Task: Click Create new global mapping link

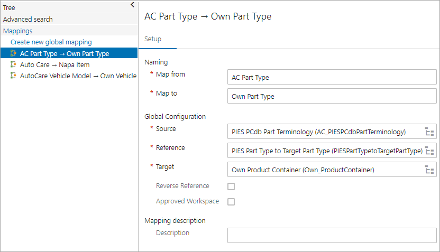Action: point(51,42)
